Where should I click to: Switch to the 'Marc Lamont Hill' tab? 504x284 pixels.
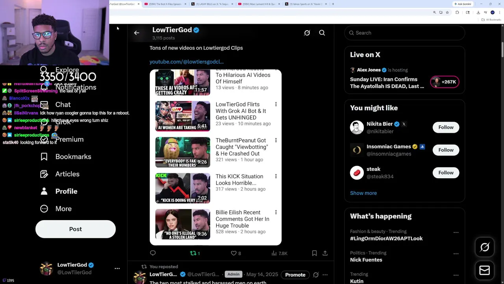259,4
